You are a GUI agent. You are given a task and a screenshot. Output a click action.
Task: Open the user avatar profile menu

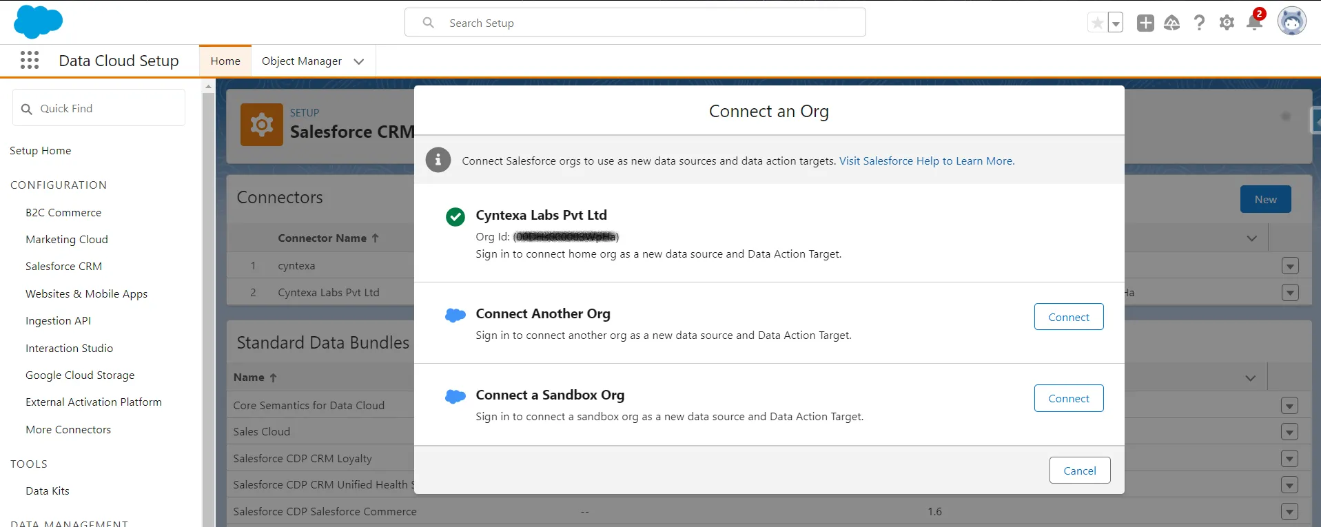coord(1291,22)
